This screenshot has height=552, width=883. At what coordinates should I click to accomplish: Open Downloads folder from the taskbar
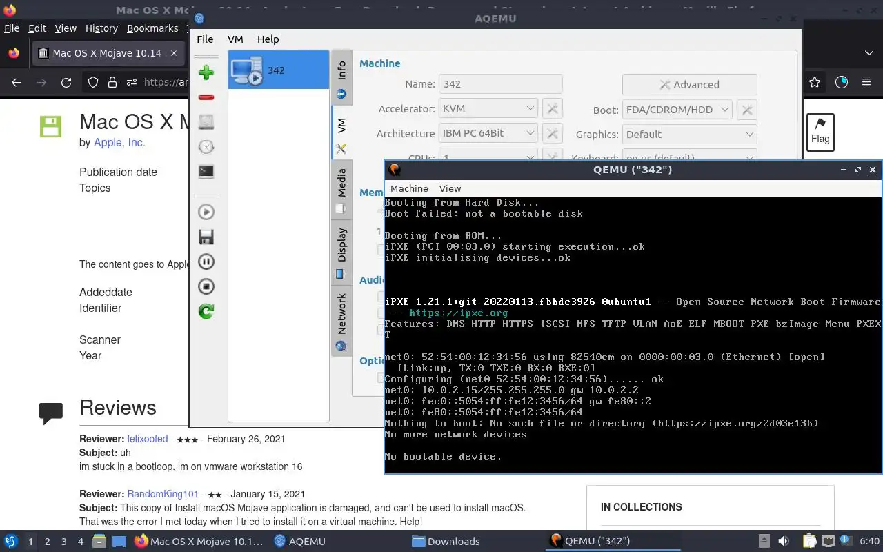coord(446,542)
